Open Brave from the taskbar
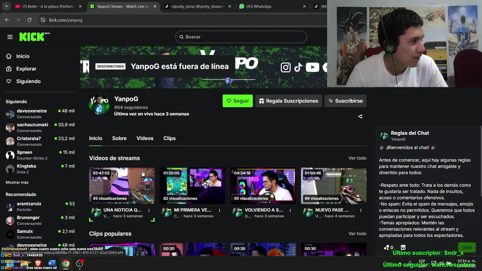482x271 pixels. point(38,263)
